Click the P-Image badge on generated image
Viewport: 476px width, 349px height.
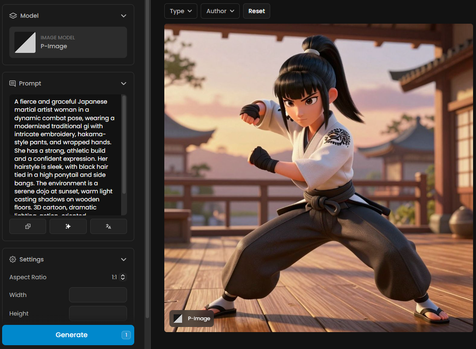191,319
